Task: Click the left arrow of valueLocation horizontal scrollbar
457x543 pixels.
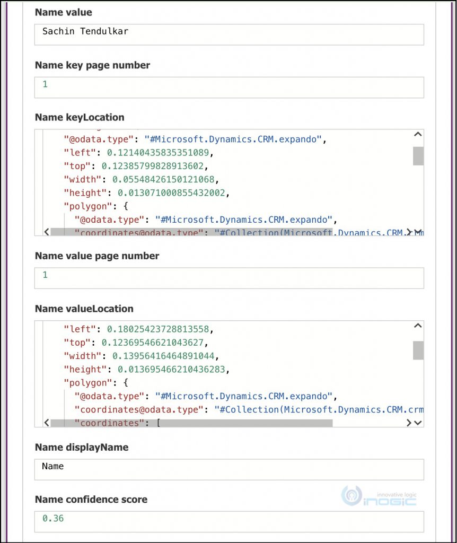Action: [x=47, y=422]
